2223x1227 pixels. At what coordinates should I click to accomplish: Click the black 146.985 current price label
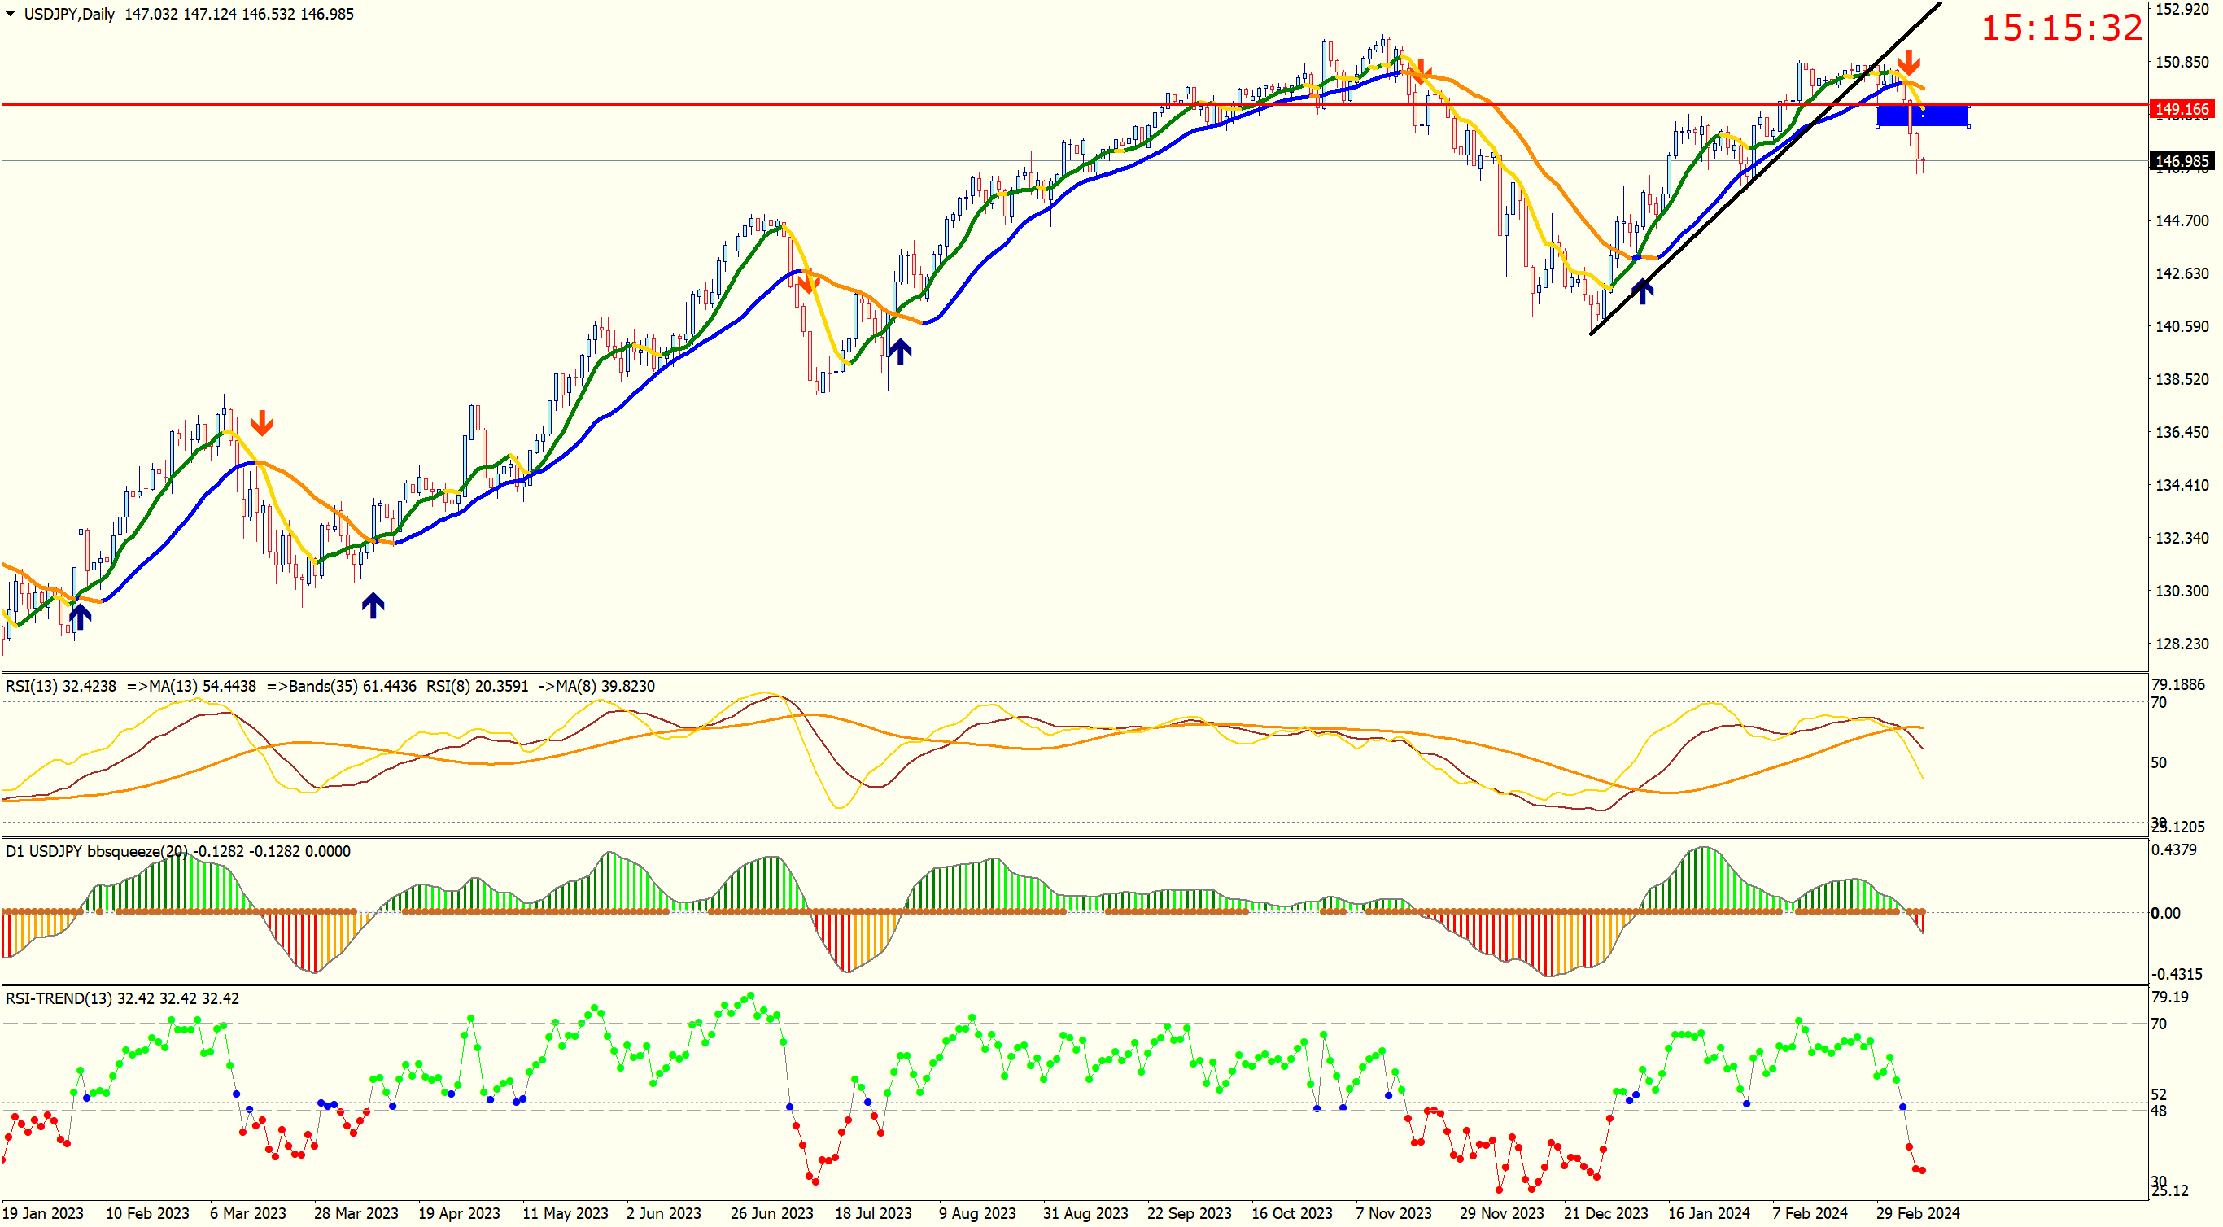click(x=2181, y=161)
